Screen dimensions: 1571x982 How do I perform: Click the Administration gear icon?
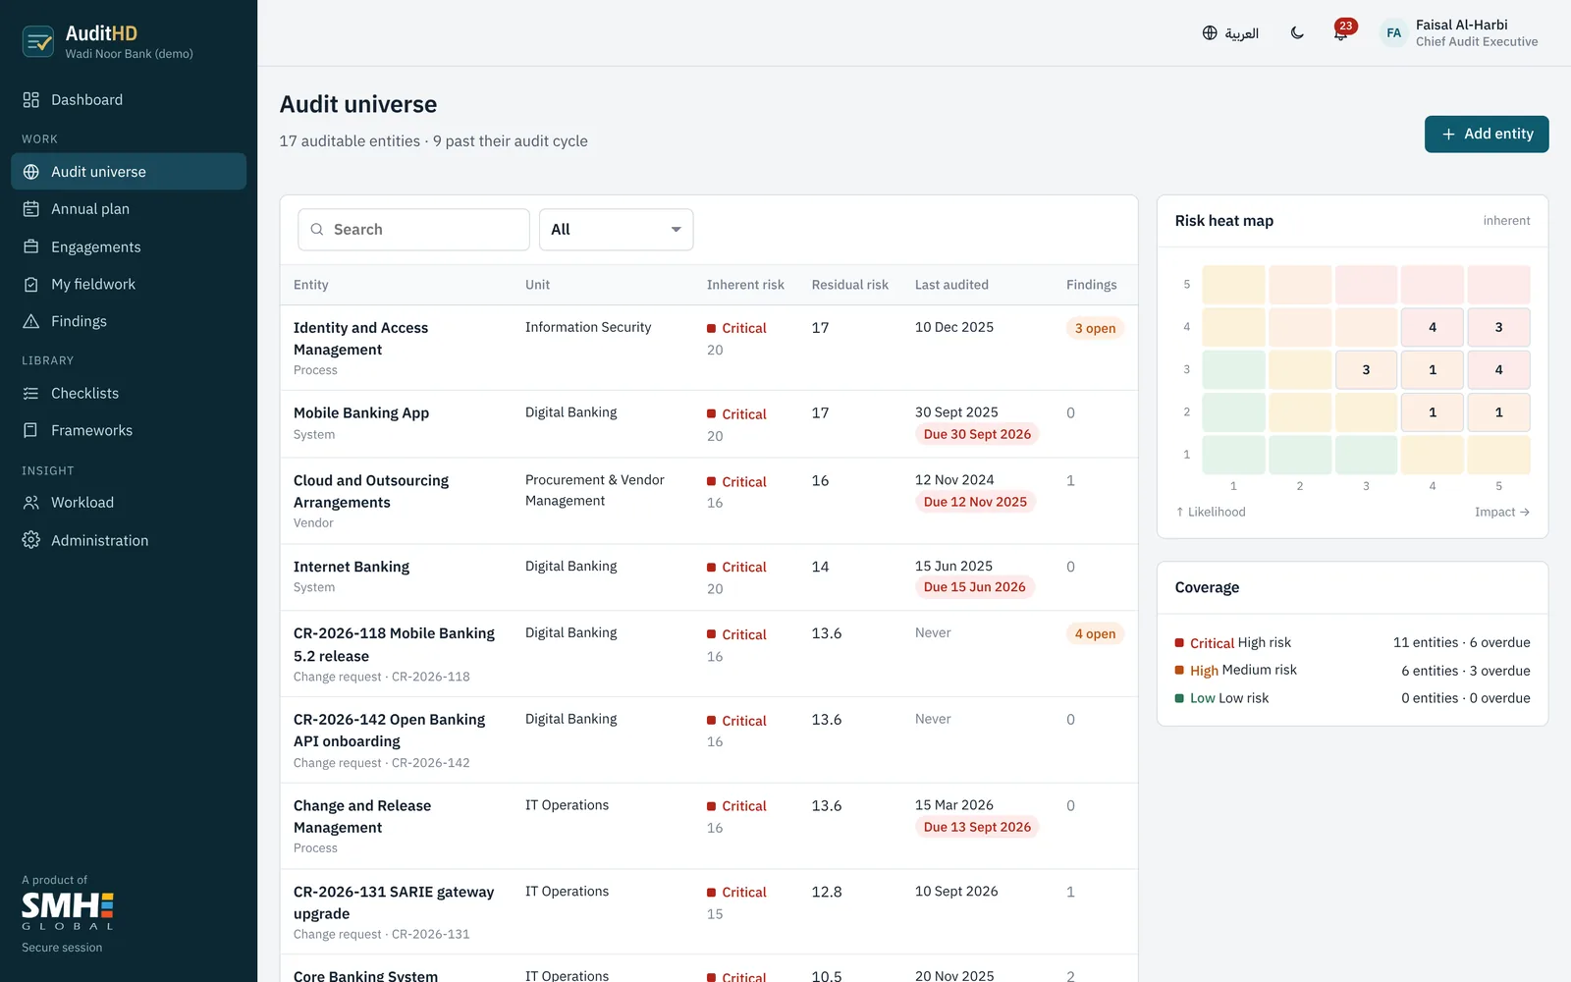(x=31, y=540)
